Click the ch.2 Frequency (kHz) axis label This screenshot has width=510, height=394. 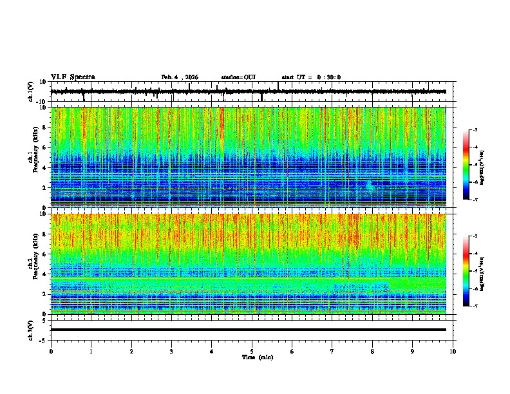(x=33, y=256)
